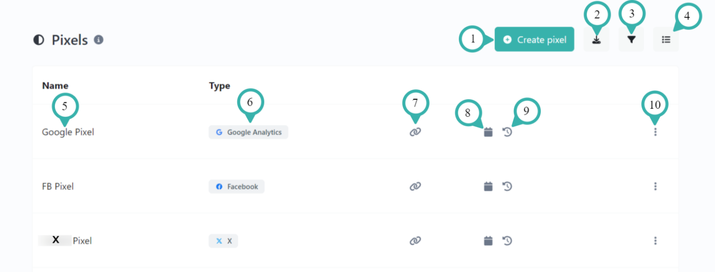Open three-dot menu for Google Pixel

655,132
